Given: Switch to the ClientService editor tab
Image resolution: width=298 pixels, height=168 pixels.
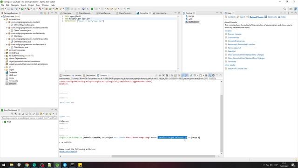Looking at the screenshot, I should click(104, 13).
